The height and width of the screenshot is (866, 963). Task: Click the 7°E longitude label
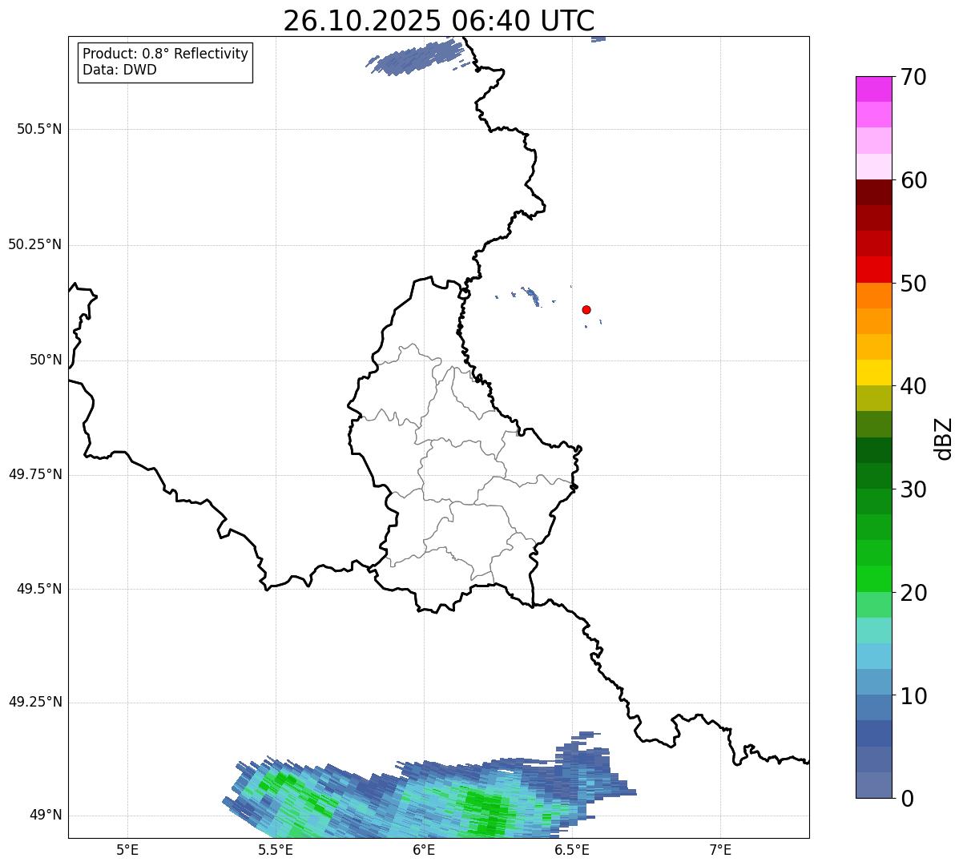click(720, 849)
